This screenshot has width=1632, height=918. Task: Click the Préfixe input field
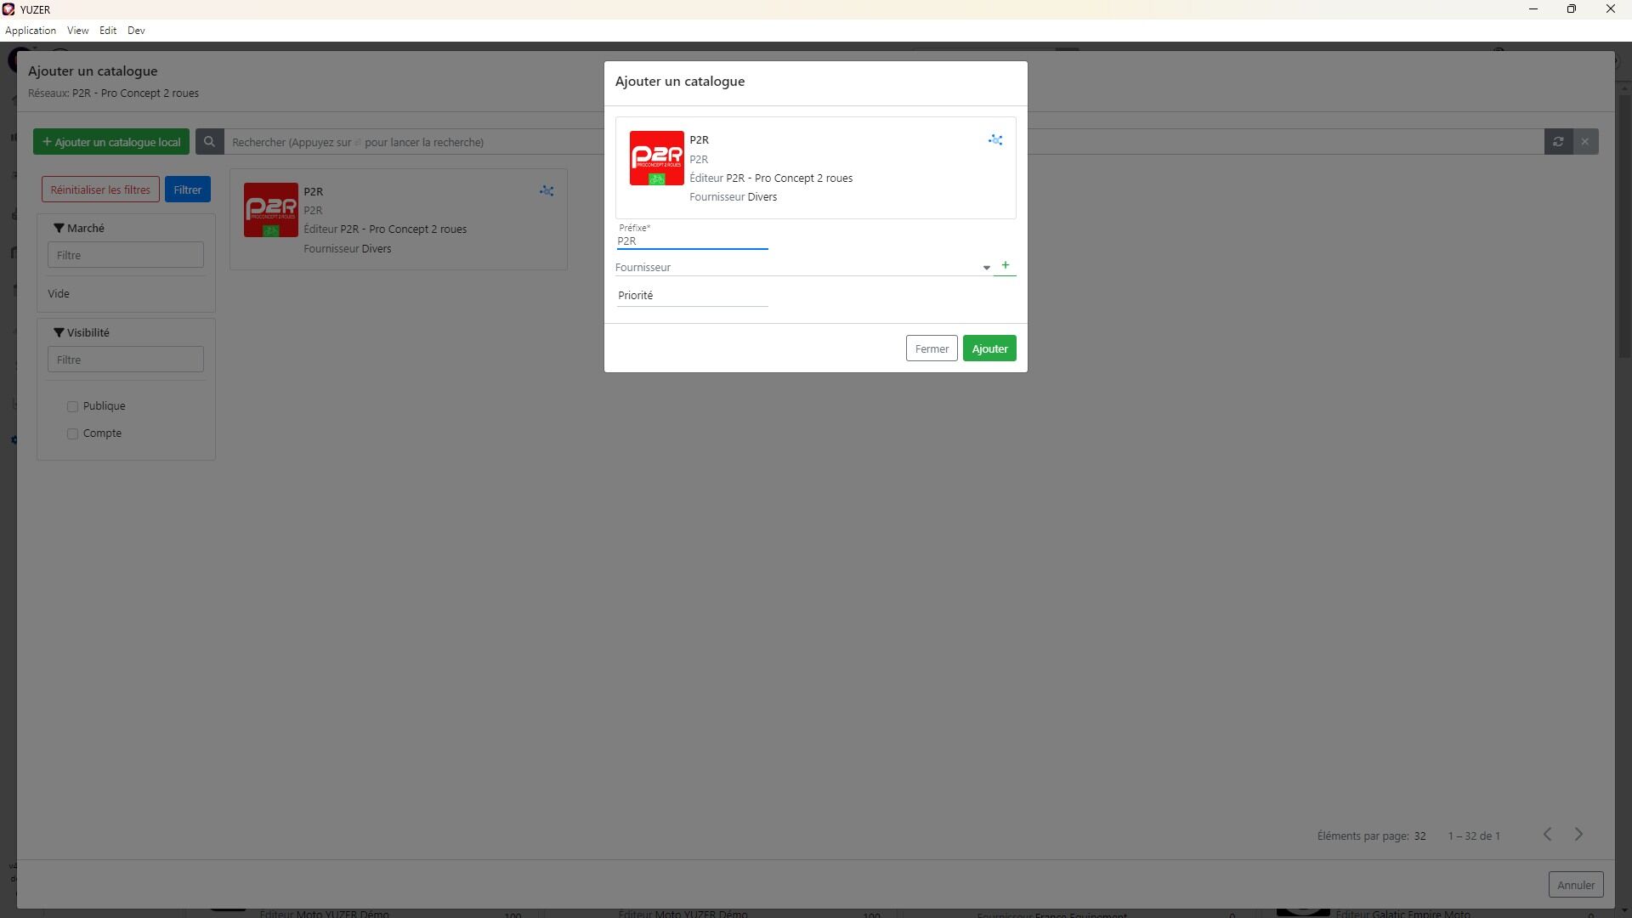click(691, 241)
